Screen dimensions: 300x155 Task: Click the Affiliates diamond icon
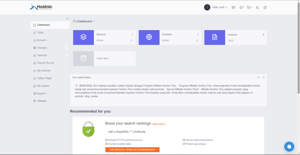(x=35, y=101)
